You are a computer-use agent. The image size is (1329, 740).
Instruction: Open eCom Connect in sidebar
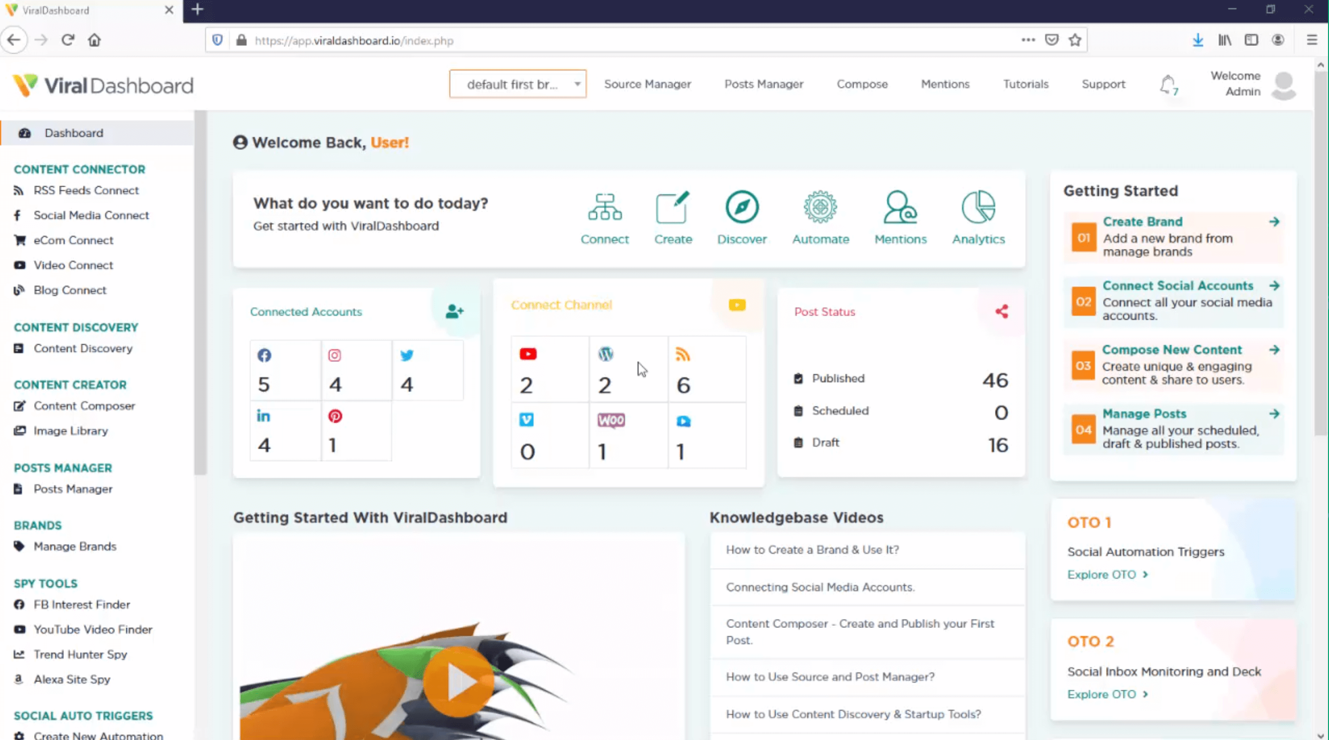pyautogui.click(x=73, y=240)
